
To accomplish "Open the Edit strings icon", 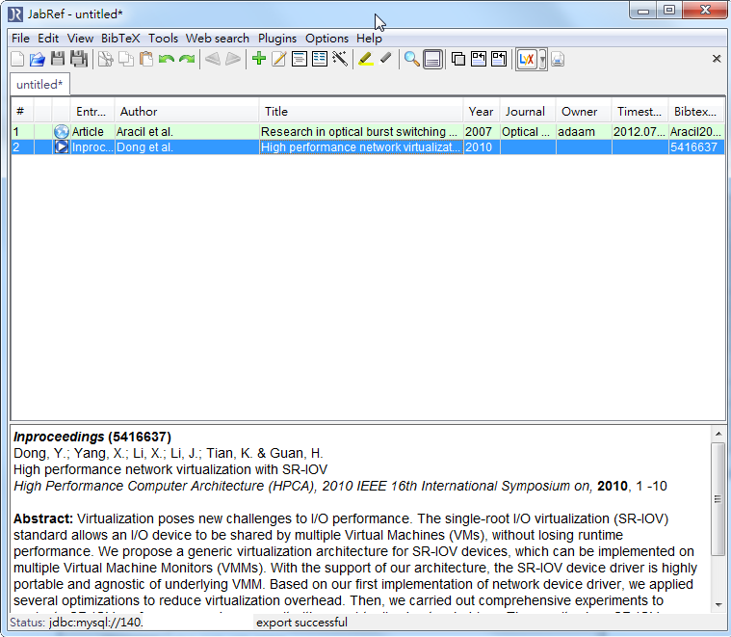I will coord(320,59).
